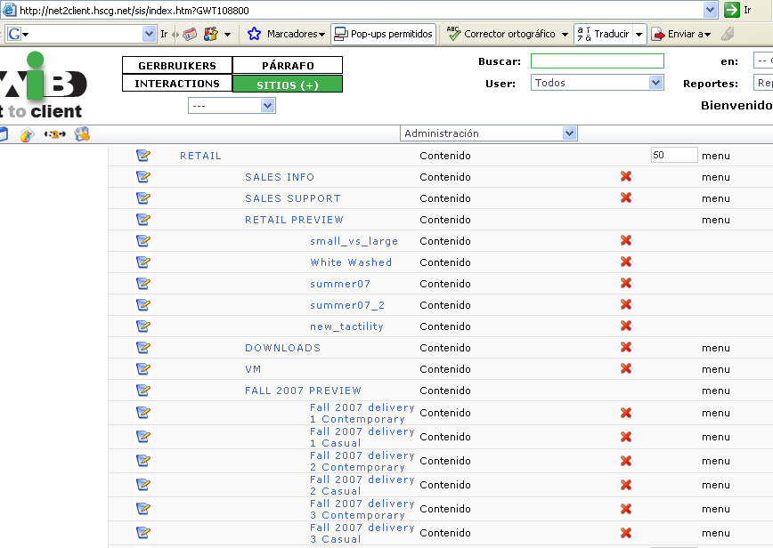The height and width of the screenshot is (548, 773).
Task: Delete SALES INFO with its red X
Action: [626, 176]
